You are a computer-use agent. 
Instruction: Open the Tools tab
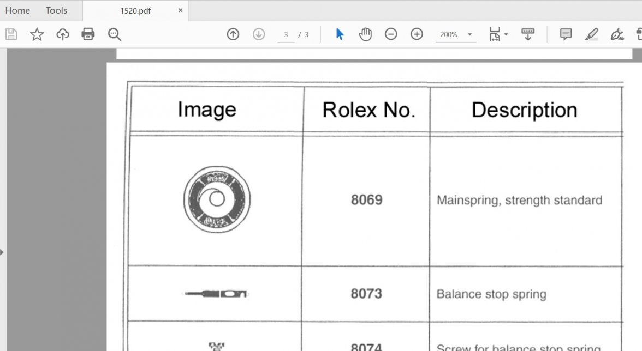[57, 10]
